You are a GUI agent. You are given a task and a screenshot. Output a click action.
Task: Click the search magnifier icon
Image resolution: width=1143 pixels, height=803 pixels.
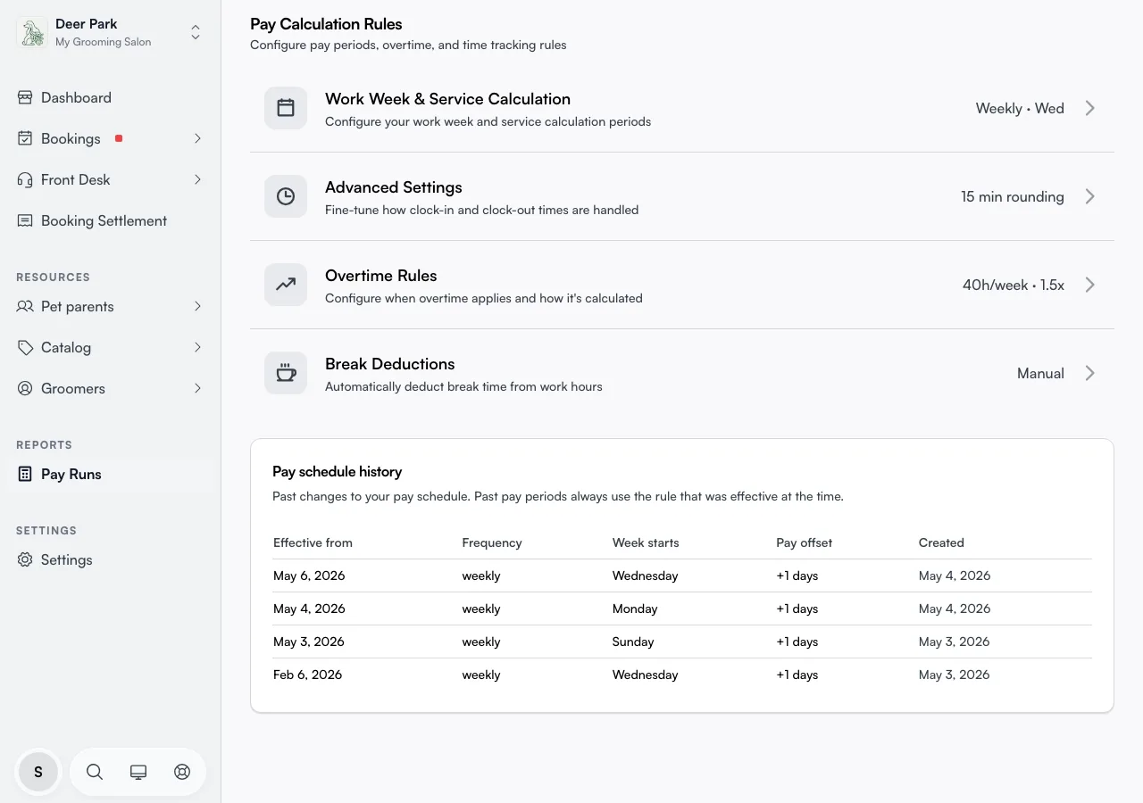(95, 772)
